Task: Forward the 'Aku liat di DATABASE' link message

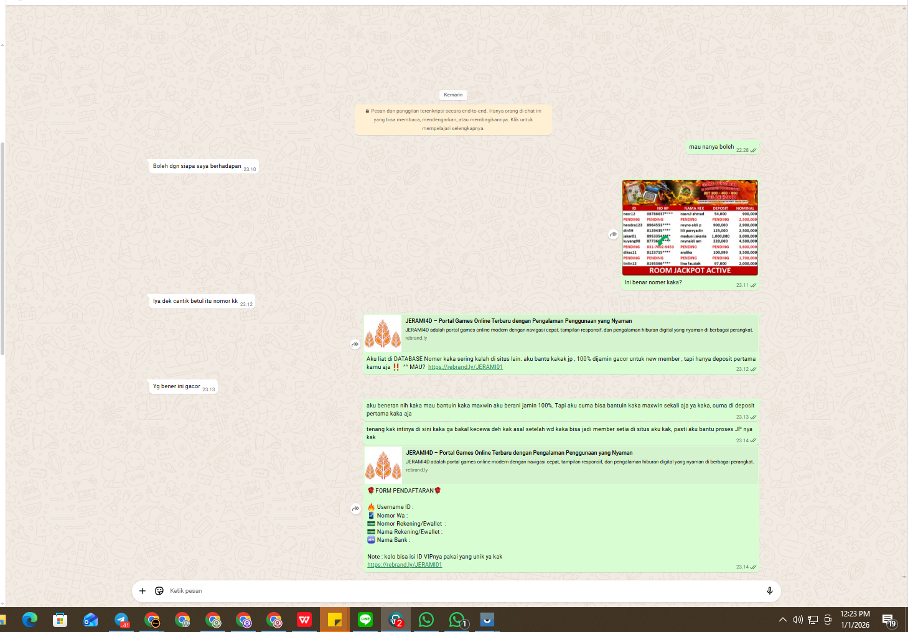Action: pyautogui.click(x=355, y=344)
